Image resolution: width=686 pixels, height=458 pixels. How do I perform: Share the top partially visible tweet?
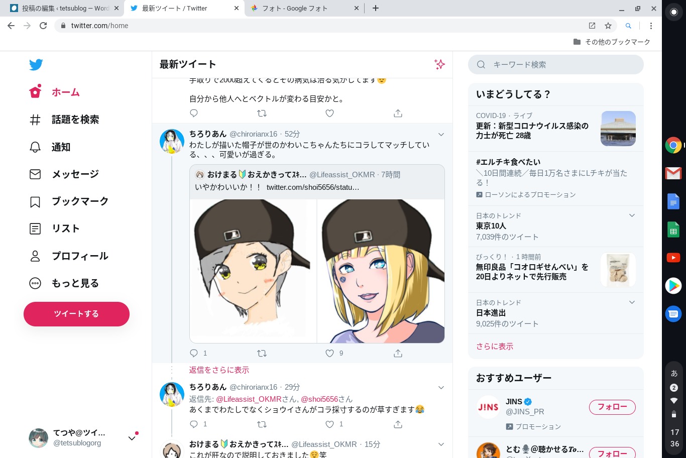pos(398,113)
